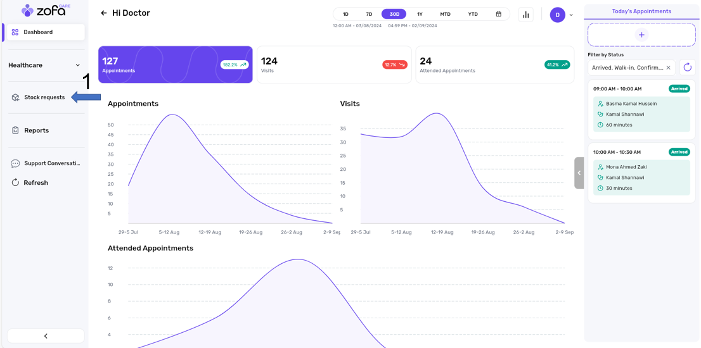This screenshot has height=348, width=701.
Task: Click the back arrow beside Hi Doctor
Action: 104,13
